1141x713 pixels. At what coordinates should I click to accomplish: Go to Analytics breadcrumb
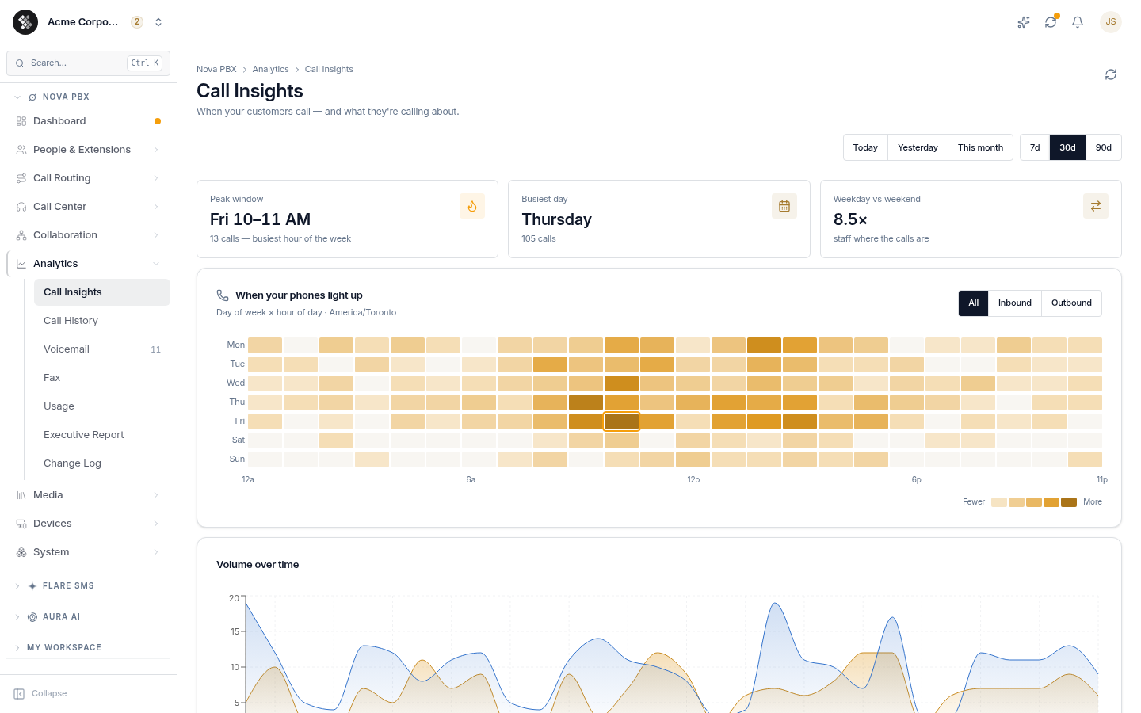coord(270,70)
